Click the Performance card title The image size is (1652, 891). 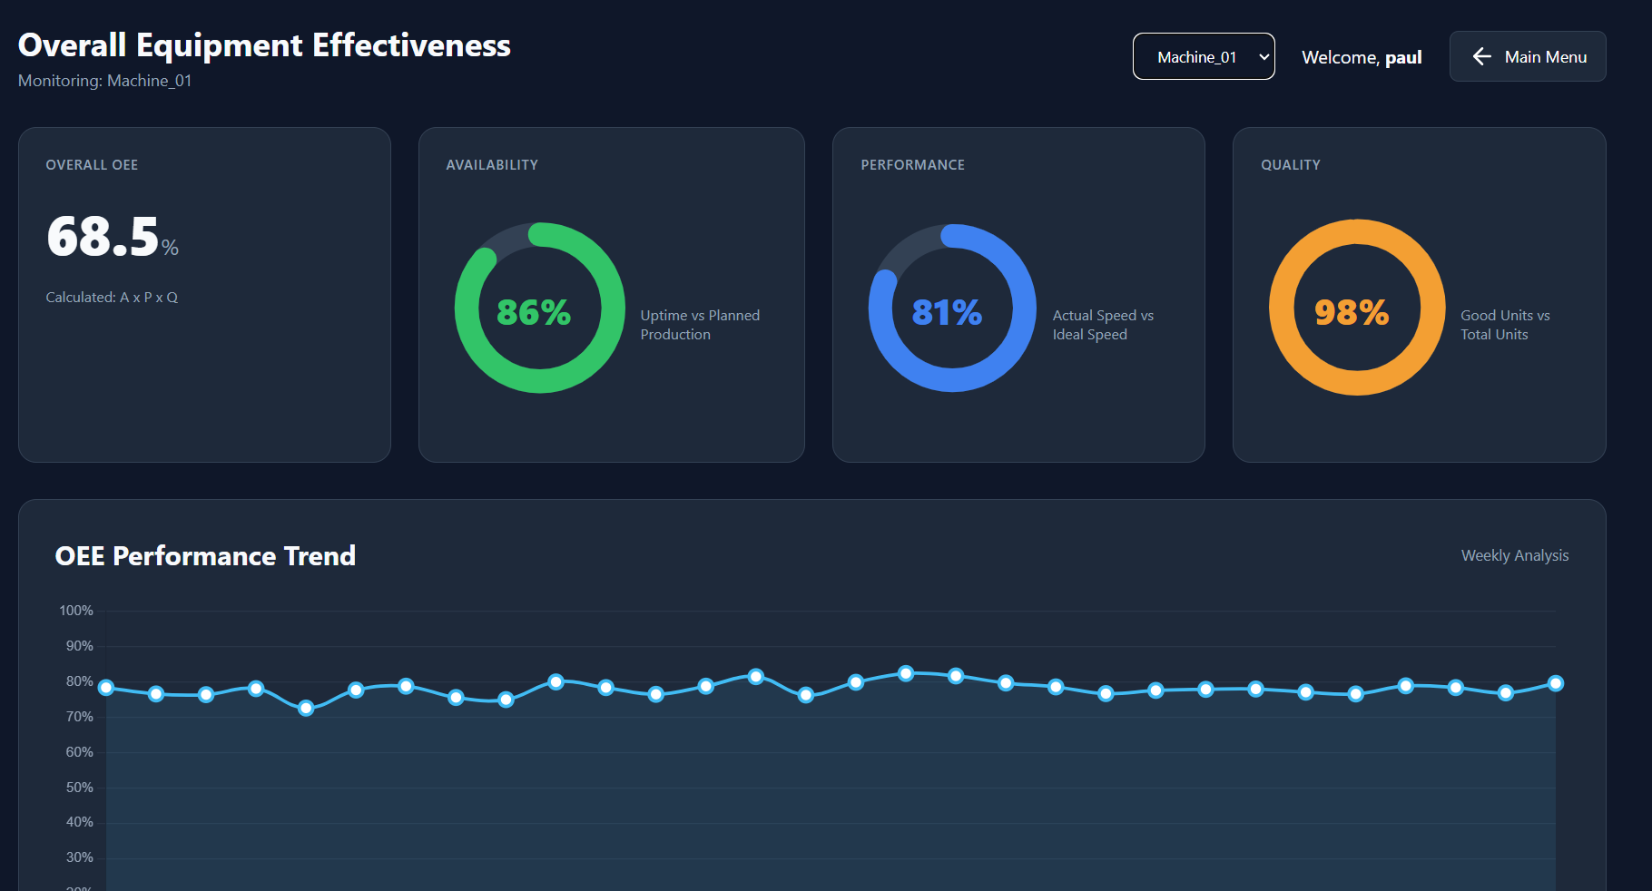[x=912, y=165]
